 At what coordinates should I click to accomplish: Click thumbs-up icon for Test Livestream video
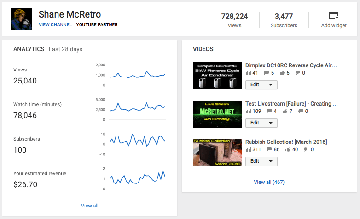click(x=285, y=111)
